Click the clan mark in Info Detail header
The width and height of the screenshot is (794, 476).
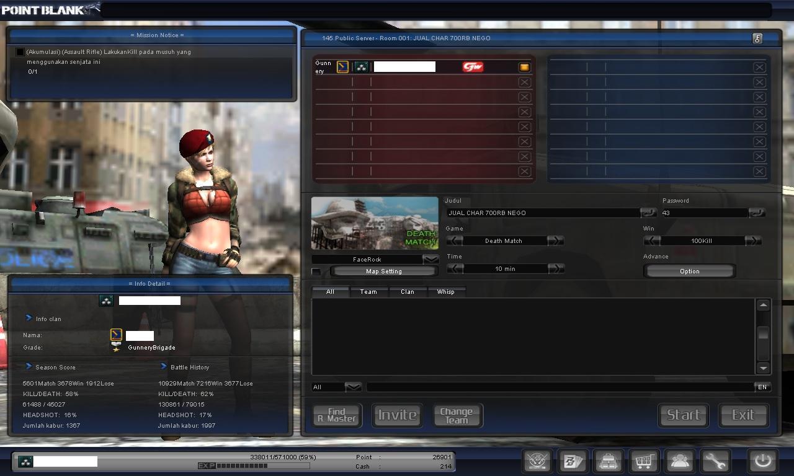(x=105, y=301)
